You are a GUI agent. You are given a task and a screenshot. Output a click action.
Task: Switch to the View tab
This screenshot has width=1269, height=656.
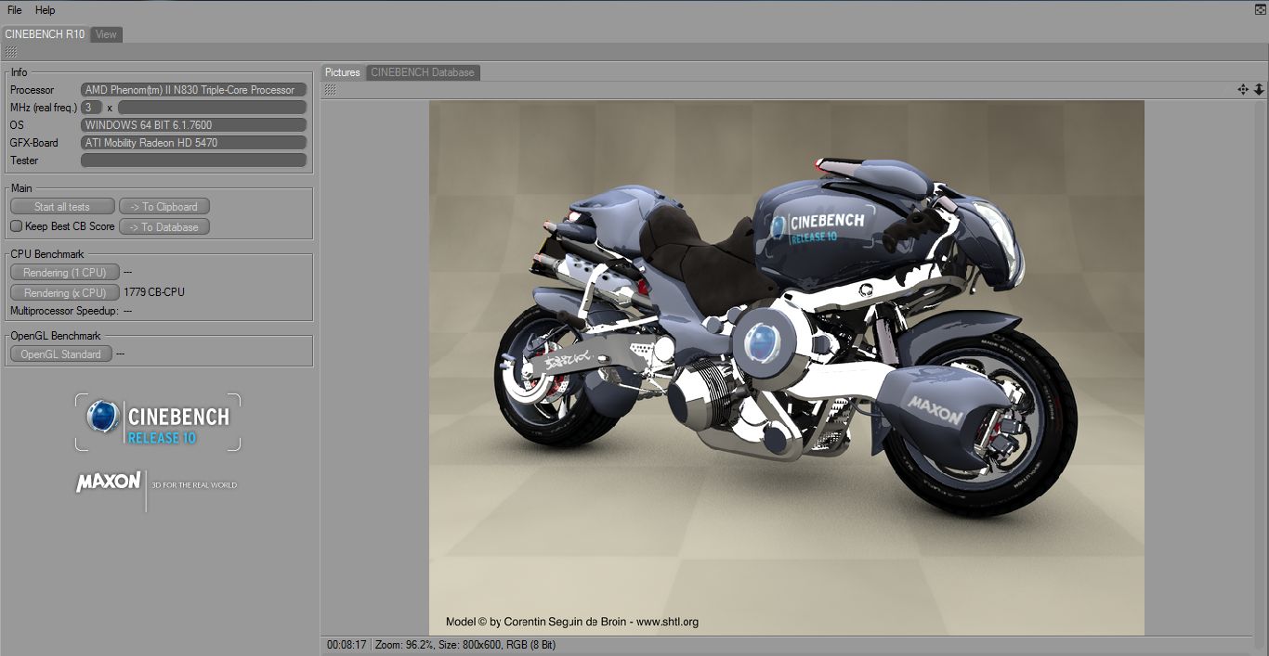click(107, 34)
